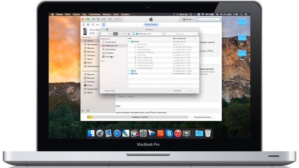Click the Open dialog search field

click(x=182, y=34)
